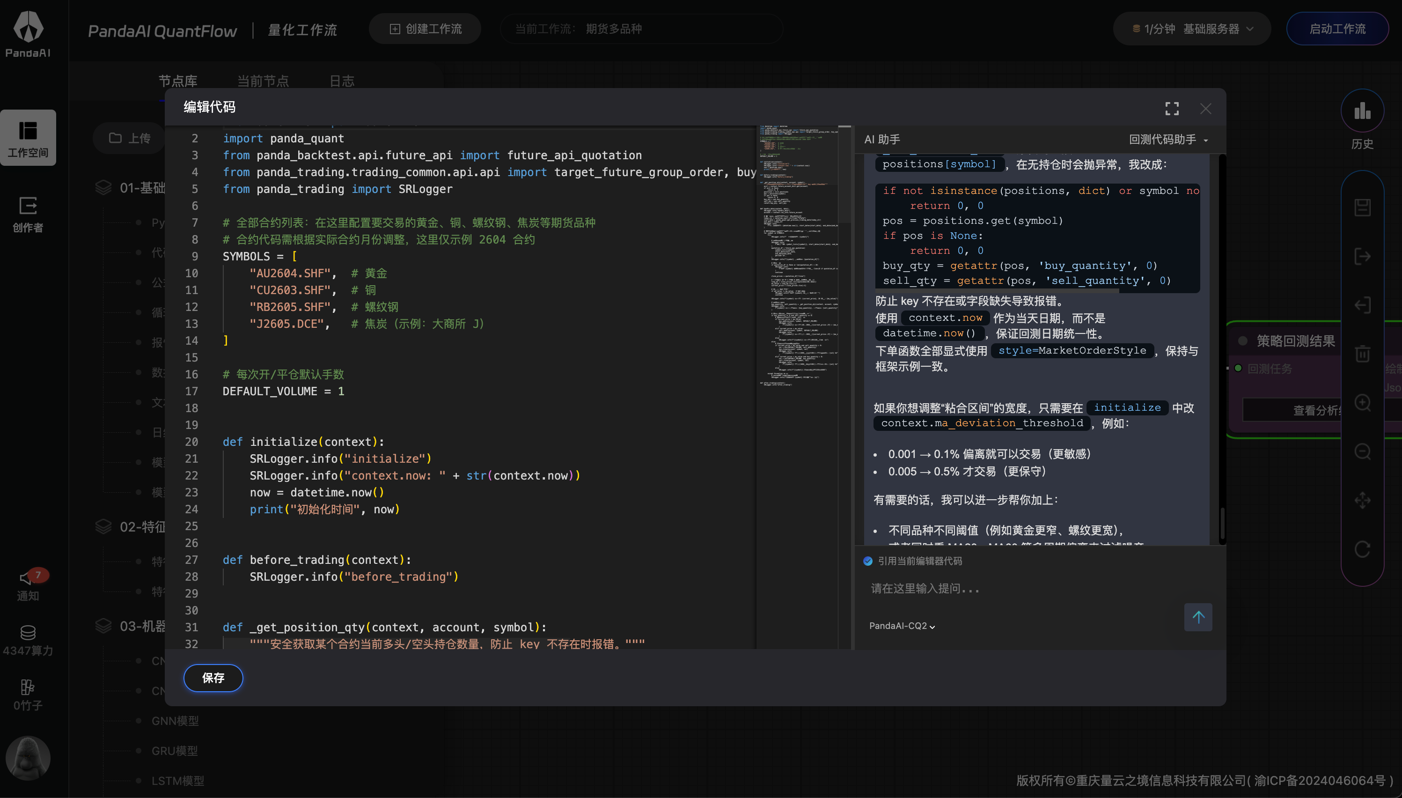Image resolution: width=1402 pixels, height=798 pixels.
Task: Send the AI question with arrow button
Action: [1198, 617]
